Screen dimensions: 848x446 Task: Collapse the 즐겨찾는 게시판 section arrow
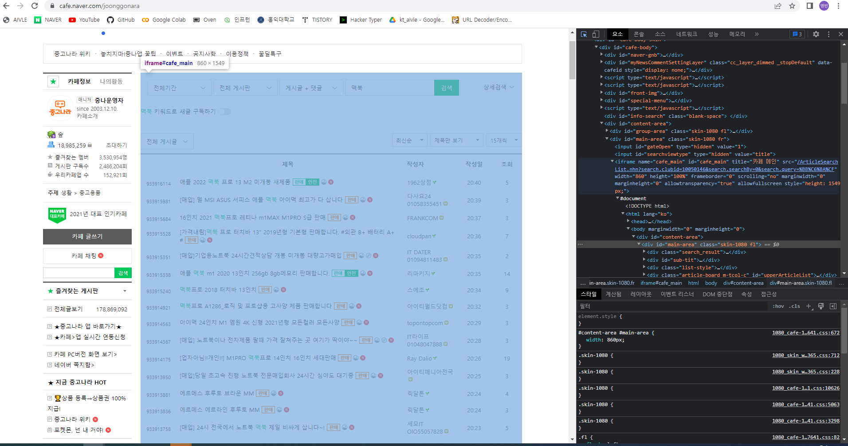coord(125,291)
